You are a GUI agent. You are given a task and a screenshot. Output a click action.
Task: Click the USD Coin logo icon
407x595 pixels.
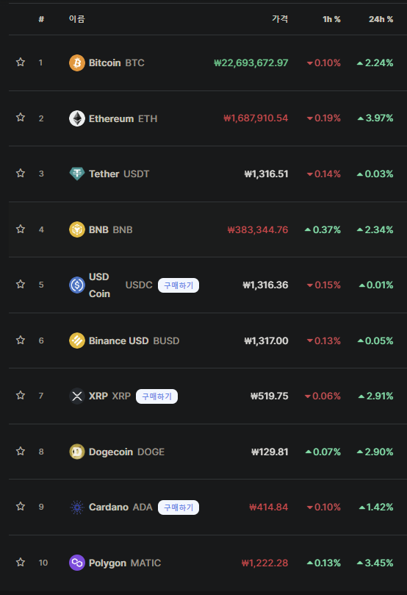tap(77, 285)
